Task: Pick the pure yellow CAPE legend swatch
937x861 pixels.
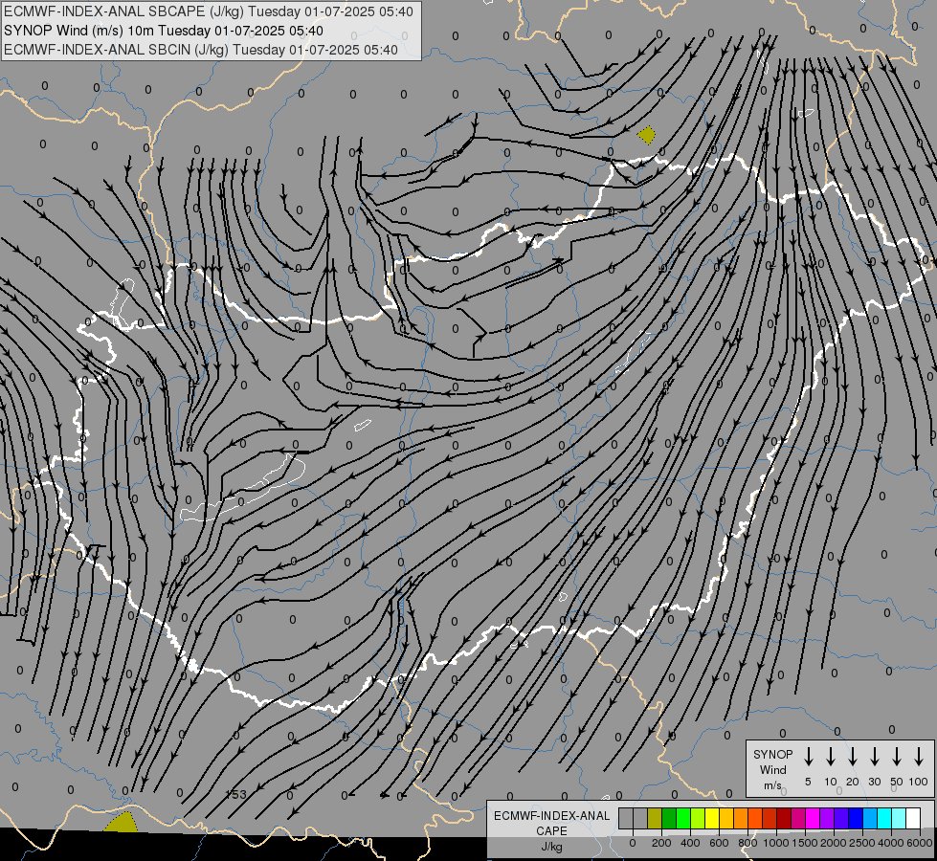Action: click(x=712, y=818)
